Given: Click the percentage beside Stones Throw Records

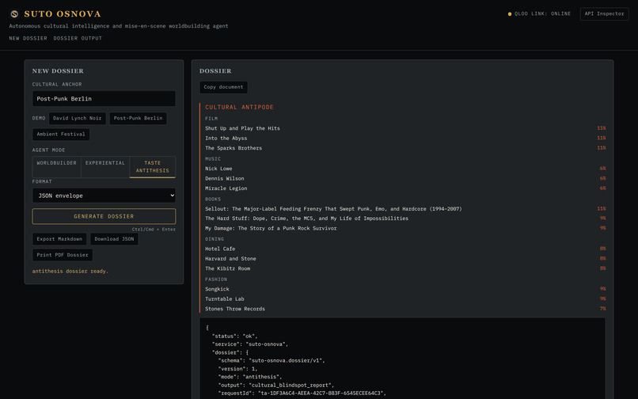Looking at the screenshot, I should [x=602, y=309].
